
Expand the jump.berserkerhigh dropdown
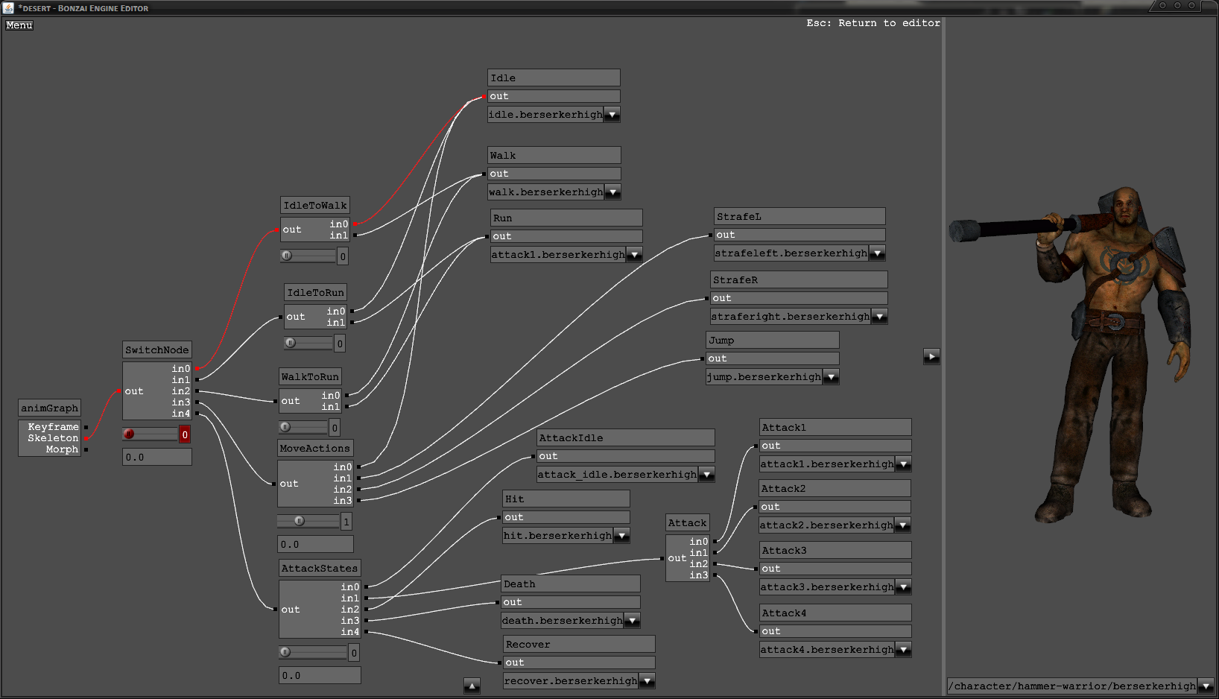(x=831, y=377)
